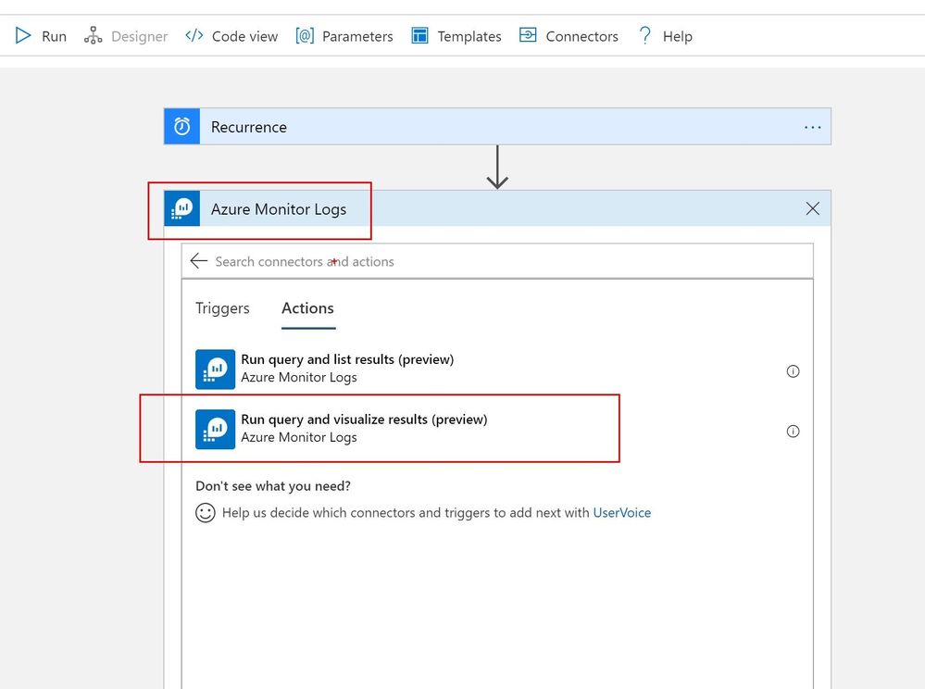Click the Run label in toolbar
Viewport: 925px width, 689px height.
pyautogui.click(x=55, y=36)
